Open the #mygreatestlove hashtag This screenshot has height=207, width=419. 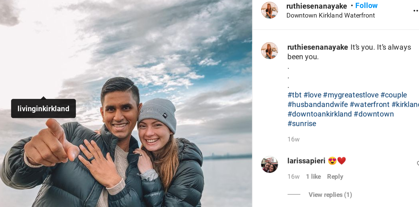351,95
